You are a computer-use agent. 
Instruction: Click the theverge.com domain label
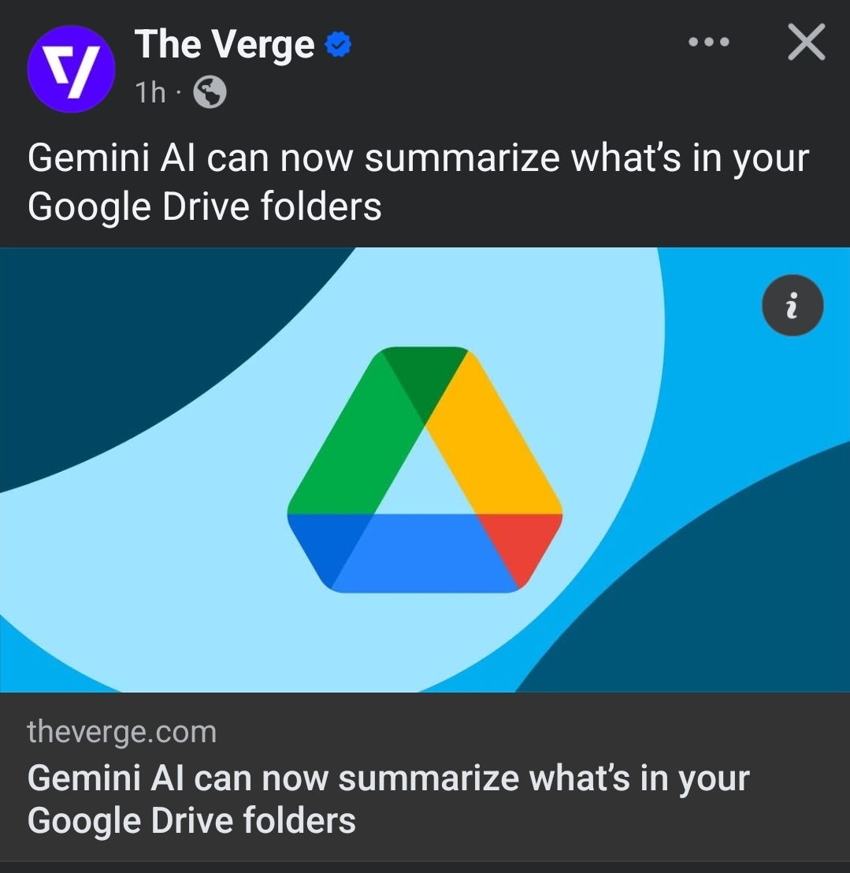(121, 732)
